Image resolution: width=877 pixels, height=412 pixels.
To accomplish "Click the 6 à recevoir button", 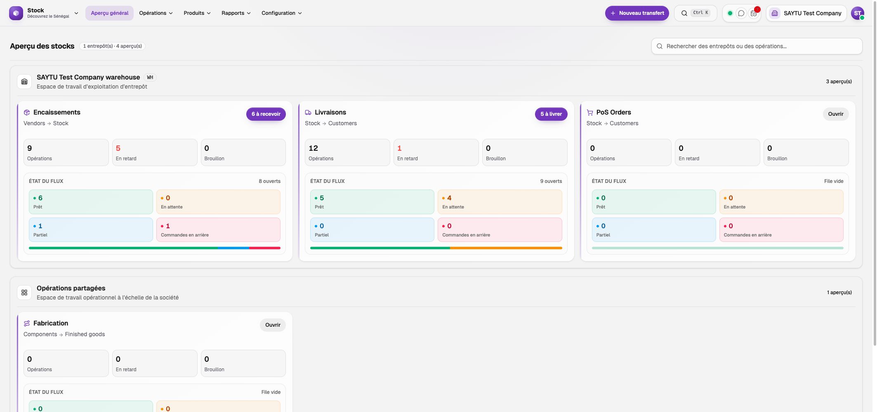I will [266, 114].
